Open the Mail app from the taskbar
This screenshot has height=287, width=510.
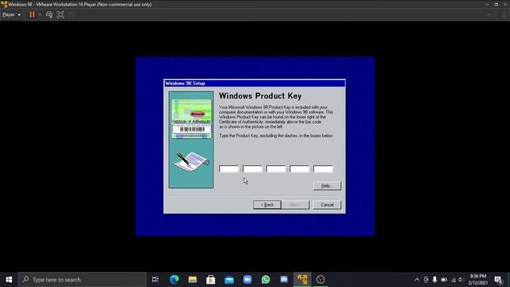click(229, 280)
